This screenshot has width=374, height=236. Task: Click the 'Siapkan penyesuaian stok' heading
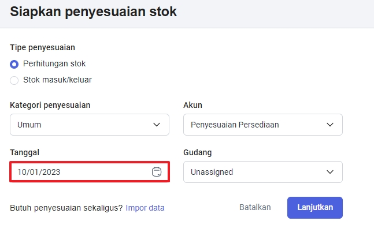(x=94, y=11)
